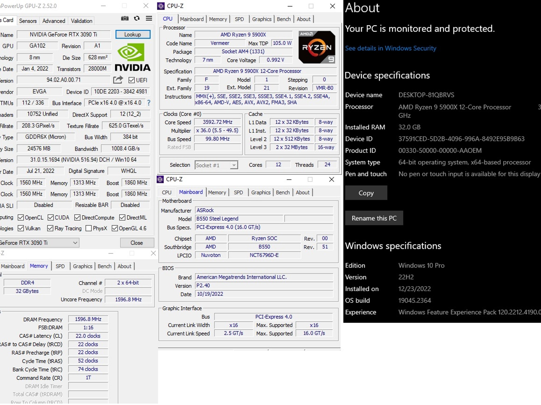The image size is (541, 405).
Task: Click the BIOS export share icon
Action: 118,80
